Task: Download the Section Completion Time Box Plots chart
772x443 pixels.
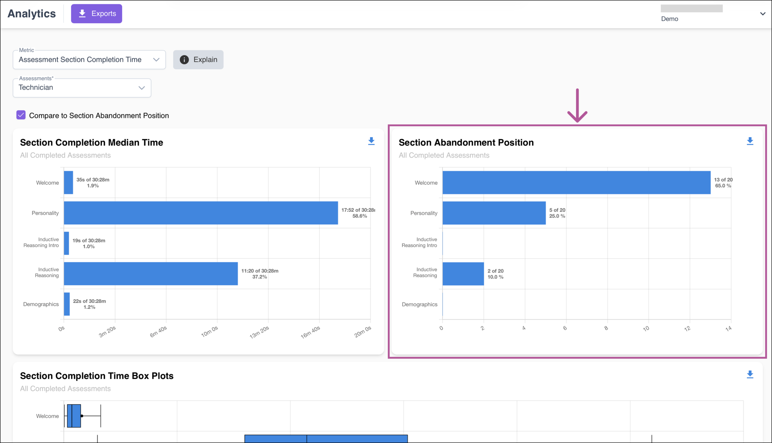Action: (750, 375)
